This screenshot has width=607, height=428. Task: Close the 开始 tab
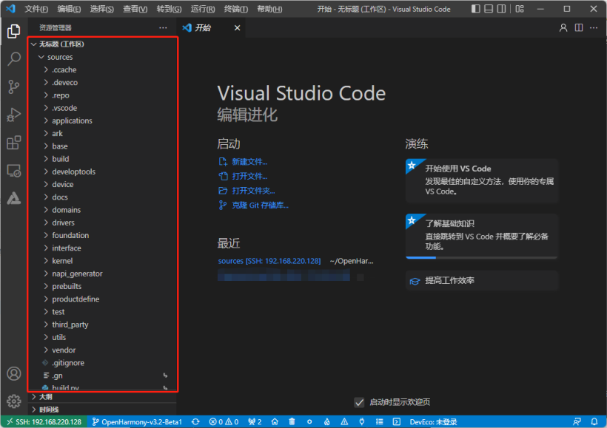pyautogui.click(x=238, y=27)
